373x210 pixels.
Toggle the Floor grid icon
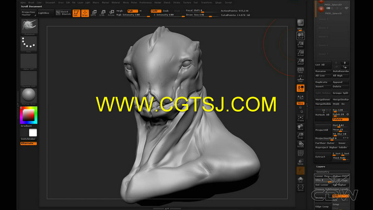click(300, 79)
